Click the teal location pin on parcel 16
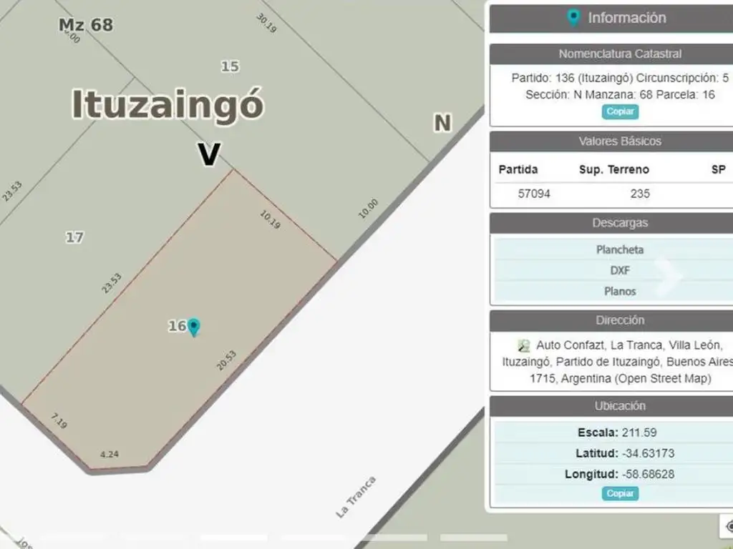The width and height of the screenshot is (733, 549). point(193,327)
